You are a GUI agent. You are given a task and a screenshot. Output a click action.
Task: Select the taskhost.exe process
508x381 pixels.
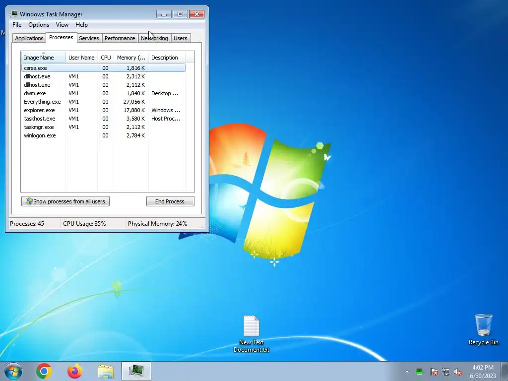click(x=103, y=119)
